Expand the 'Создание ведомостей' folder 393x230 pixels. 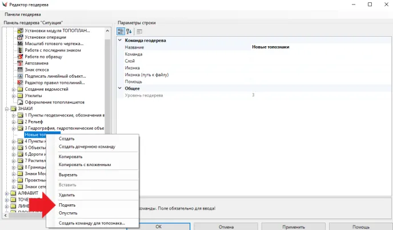(x=14, y=90)
